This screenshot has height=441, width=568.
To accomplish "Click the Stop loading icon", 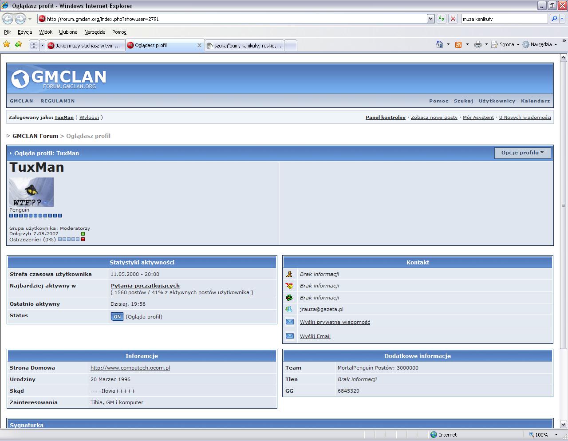I will pos(453,19).
